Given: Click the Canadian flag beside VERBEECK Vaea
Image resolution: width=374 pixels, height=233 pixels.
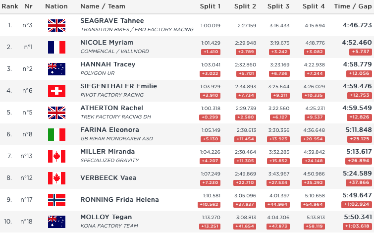Looking at the screenshot, I should (x=56, y=178).
